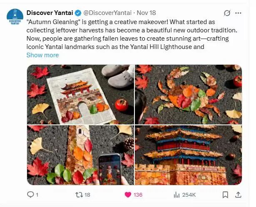
Task: Click the share post icon
Action: (x=238, y=194)
